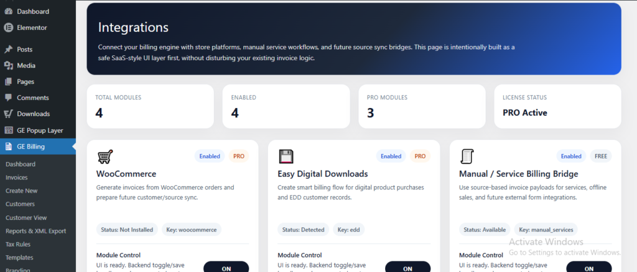The image size is (637, 272).
Task: Open the Comments menu item
Action: coord(38,97)
